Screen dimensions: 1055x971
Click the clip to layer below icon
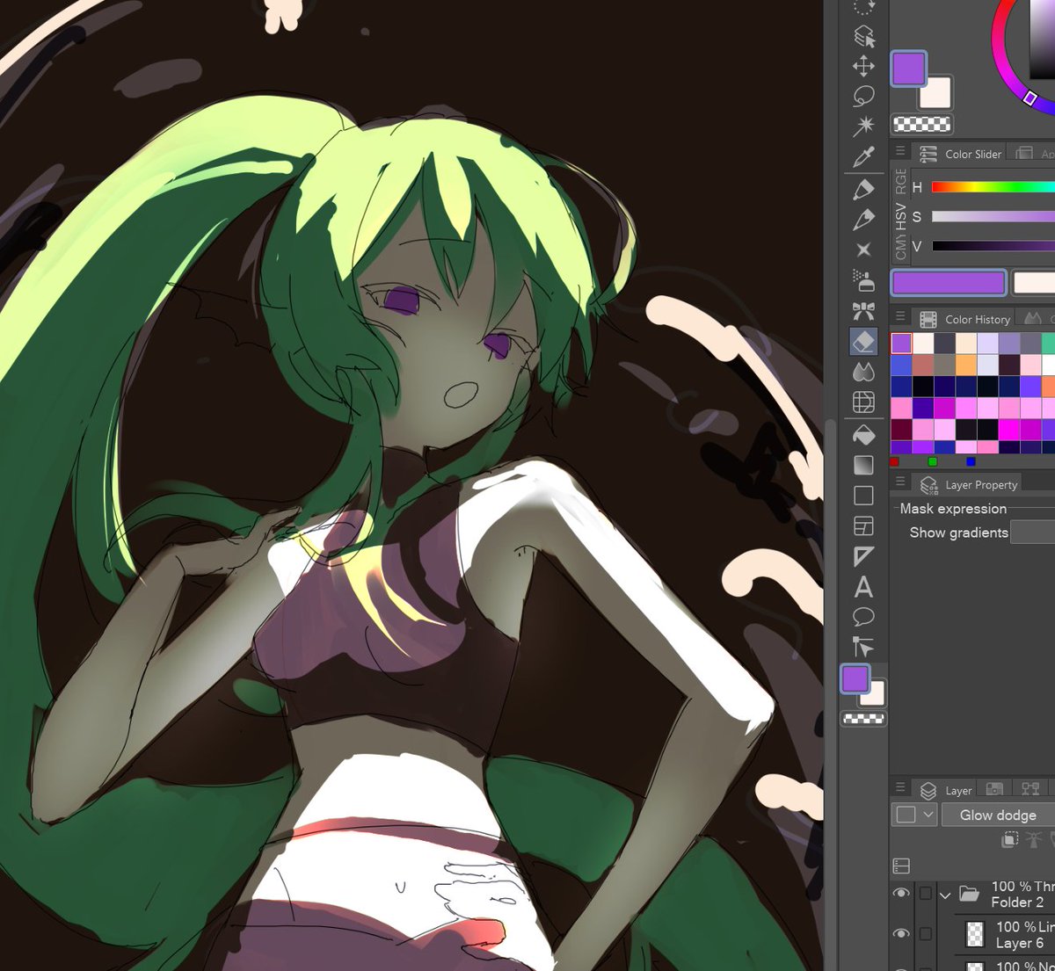[1010, 841]
